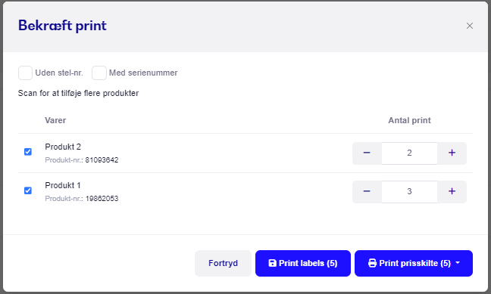
Task: Click the Antal print column header
Action: pos(409,120)
